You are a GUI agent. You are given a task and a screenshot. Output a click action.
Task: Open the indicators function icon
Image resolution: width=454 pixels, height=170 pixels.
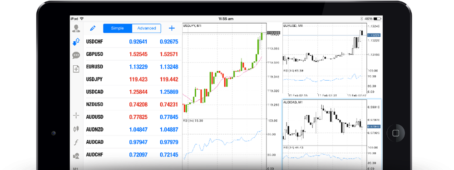pos(76,142)
